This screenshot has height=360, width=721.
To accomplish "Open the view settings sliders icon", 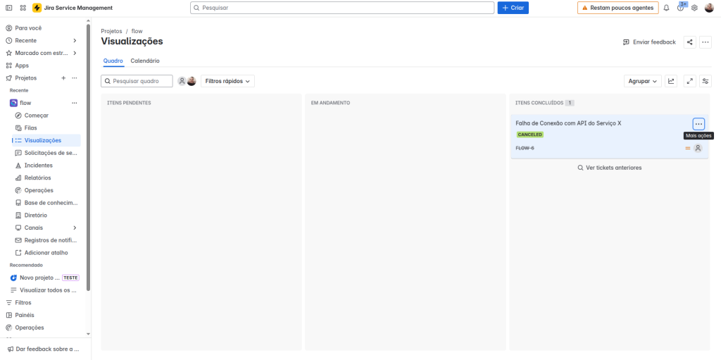I will point(705,81).
